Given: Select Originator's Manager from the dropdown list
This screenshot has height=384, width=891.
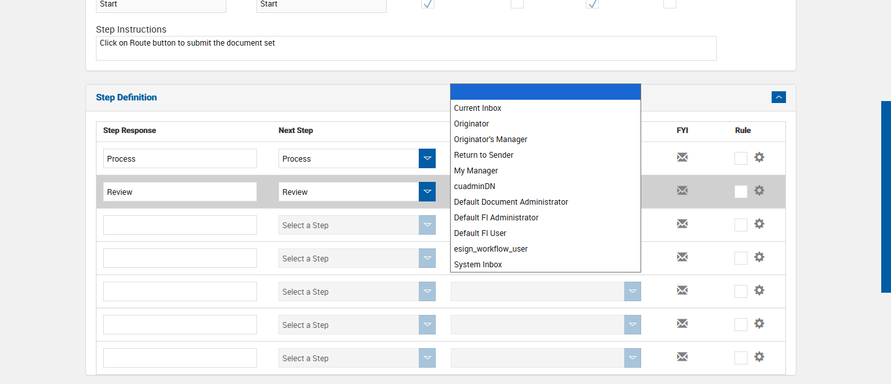Looking at the screenshot, I should [x=491, y=140].
